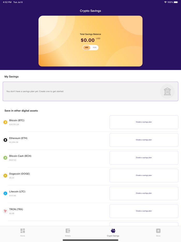Tap the Dogecoin (DOGE) icon

click(5, 175)
